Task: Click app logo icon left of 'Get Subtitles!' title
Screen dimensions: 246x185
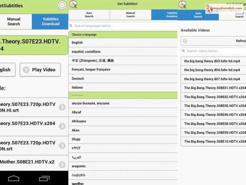Action: [x=73, y=4]
